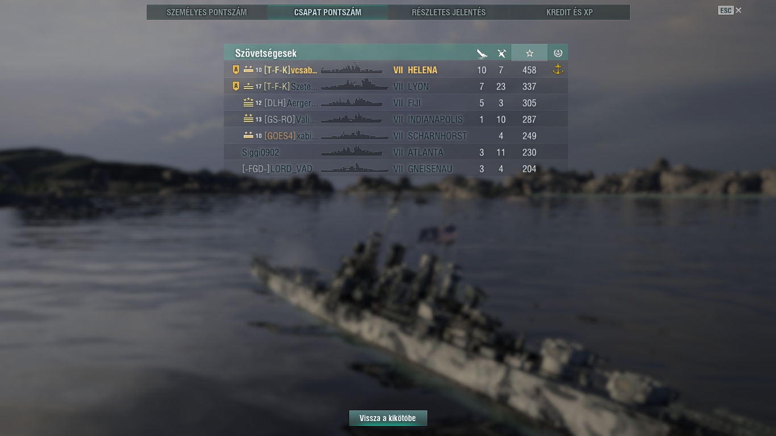Open Személyes pontszám tab
The height and width of the screenshot is (436, 776).
[x=207, y=12]
